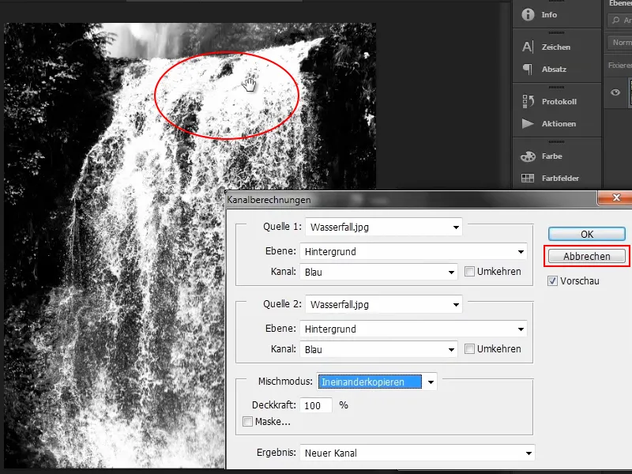Open Quelle 2 file dropdown
632x474 pixels.
click(x=384, y=304)
